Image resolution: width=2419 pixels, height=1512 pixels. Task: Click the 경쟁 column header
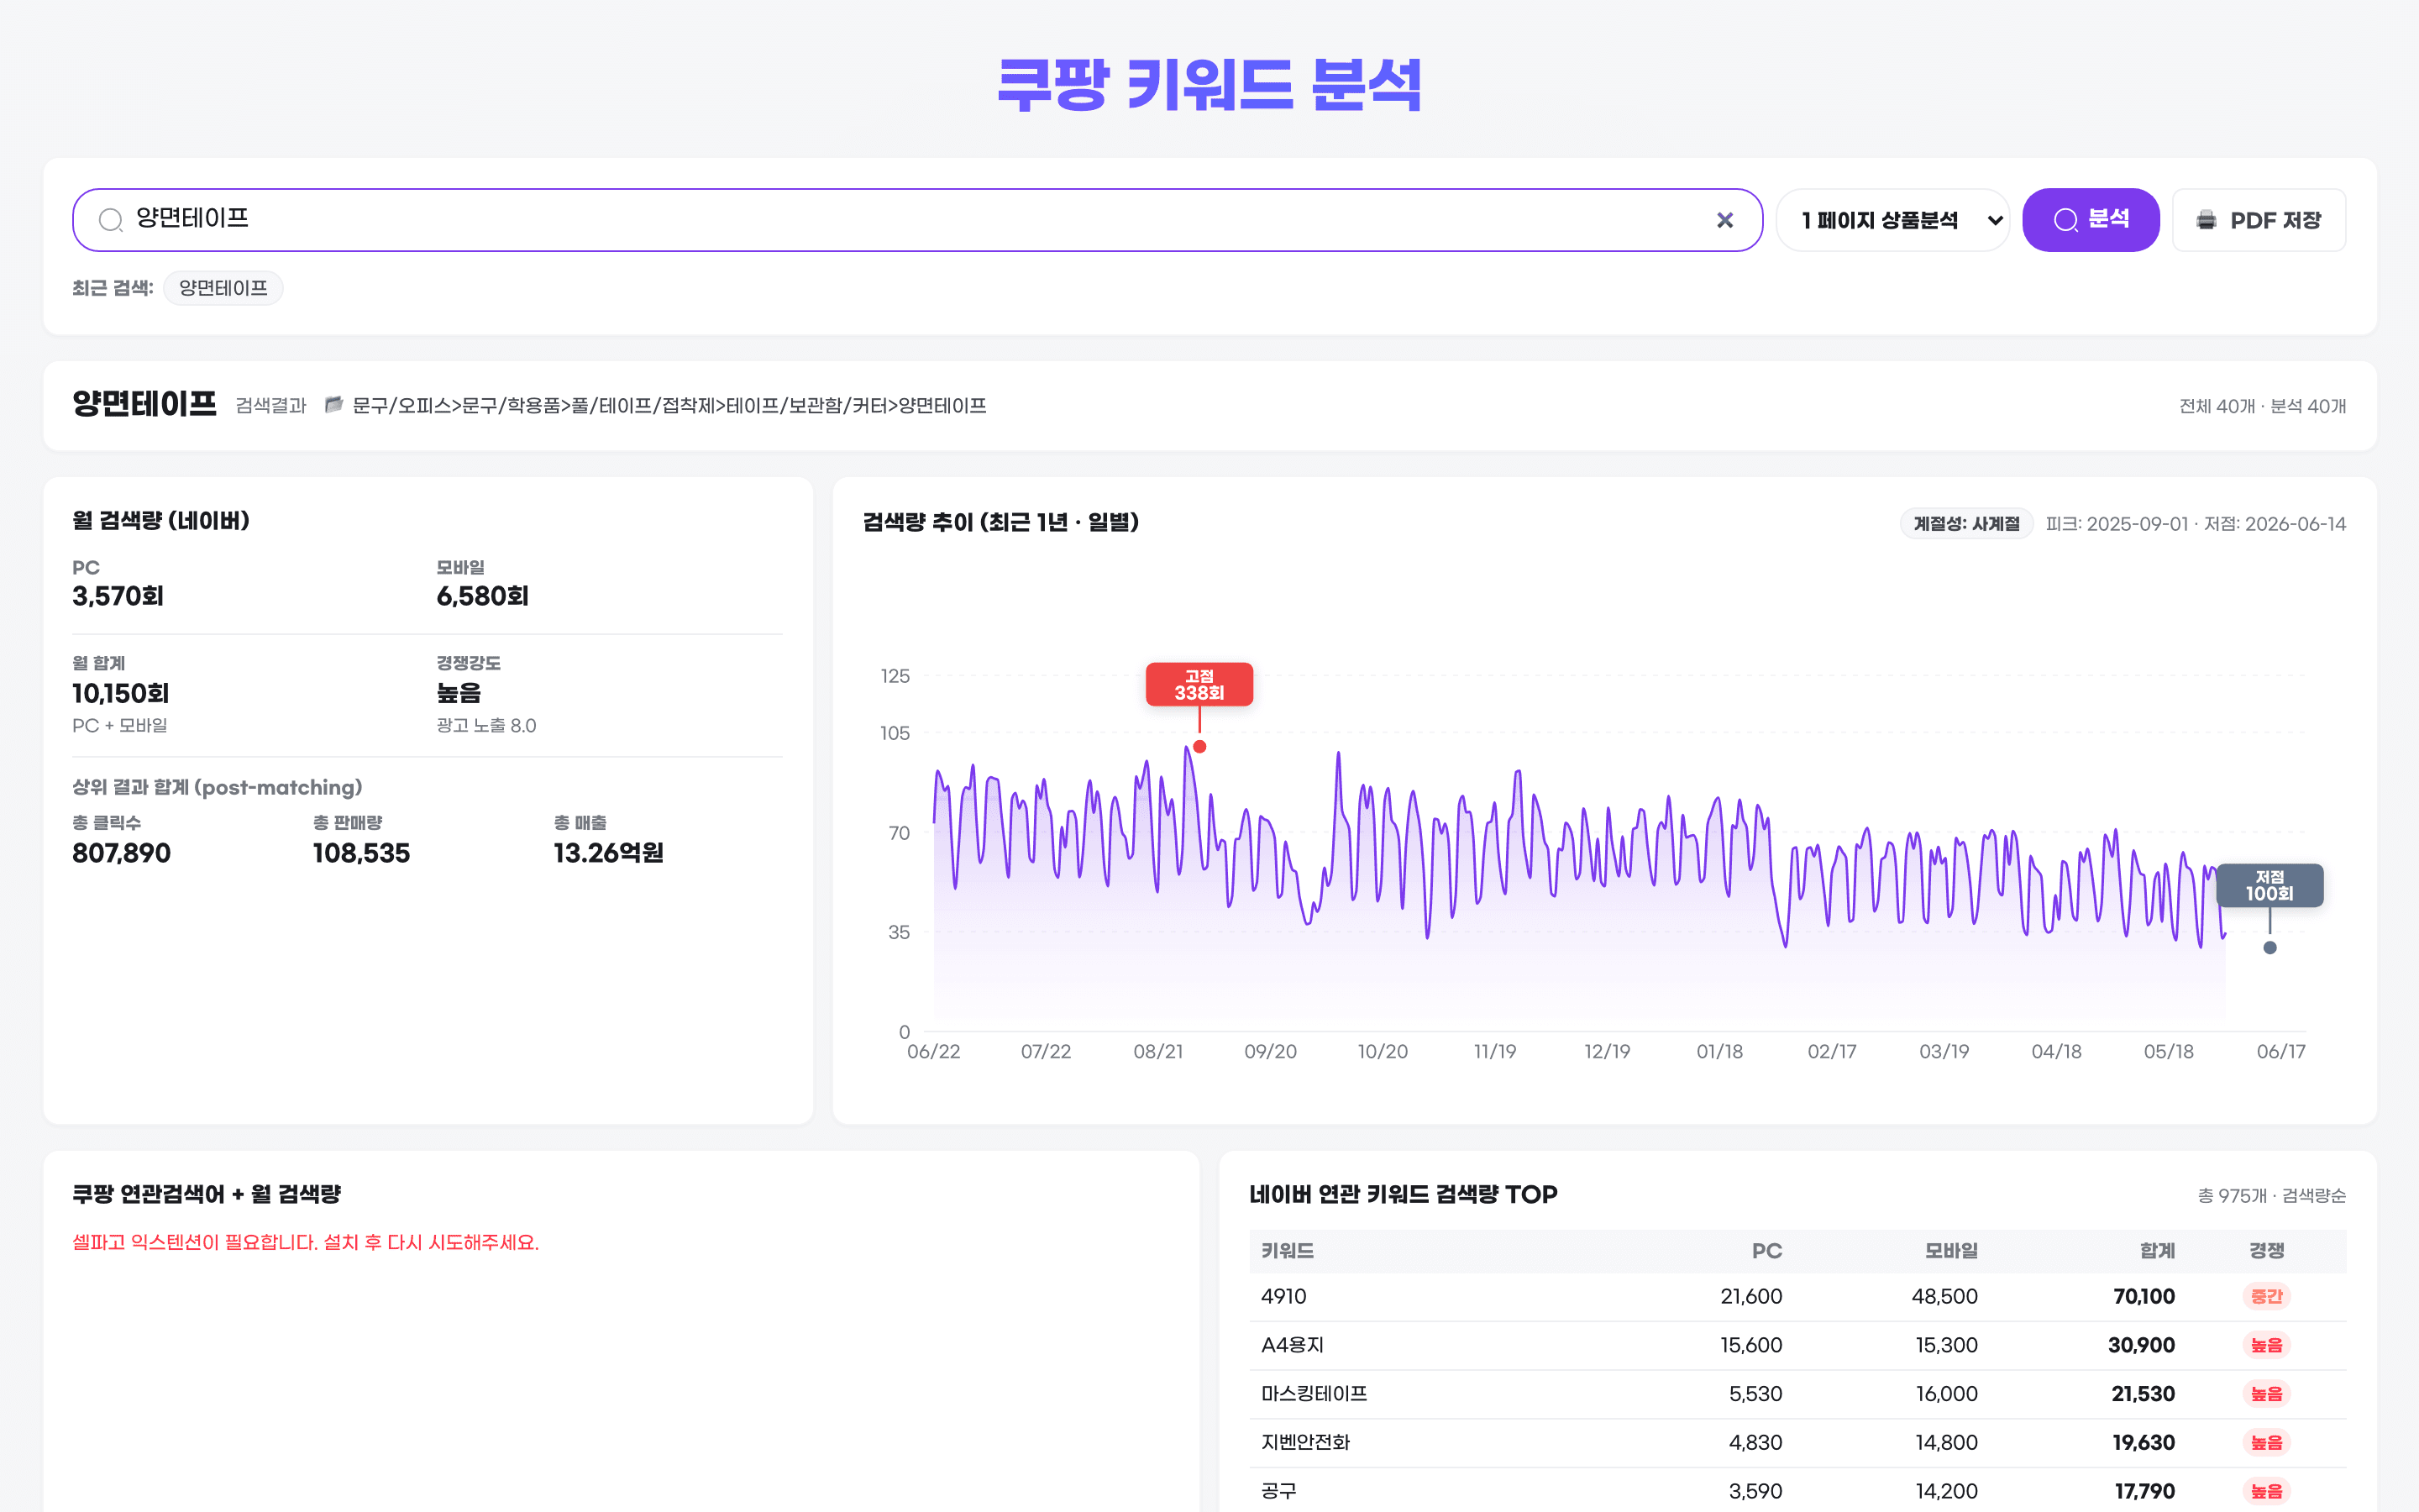click(2266, 1251)
